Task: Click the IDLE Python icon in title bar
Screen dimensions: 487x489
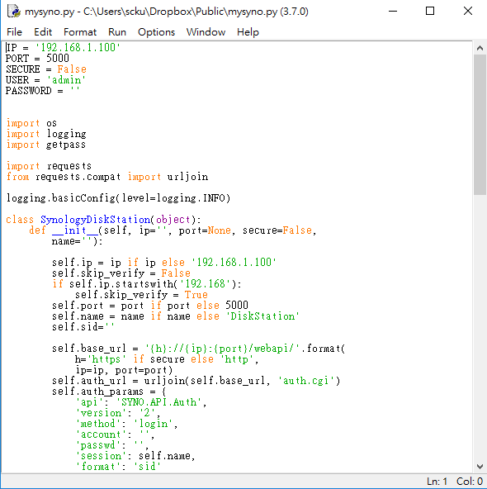Action: 14,12
